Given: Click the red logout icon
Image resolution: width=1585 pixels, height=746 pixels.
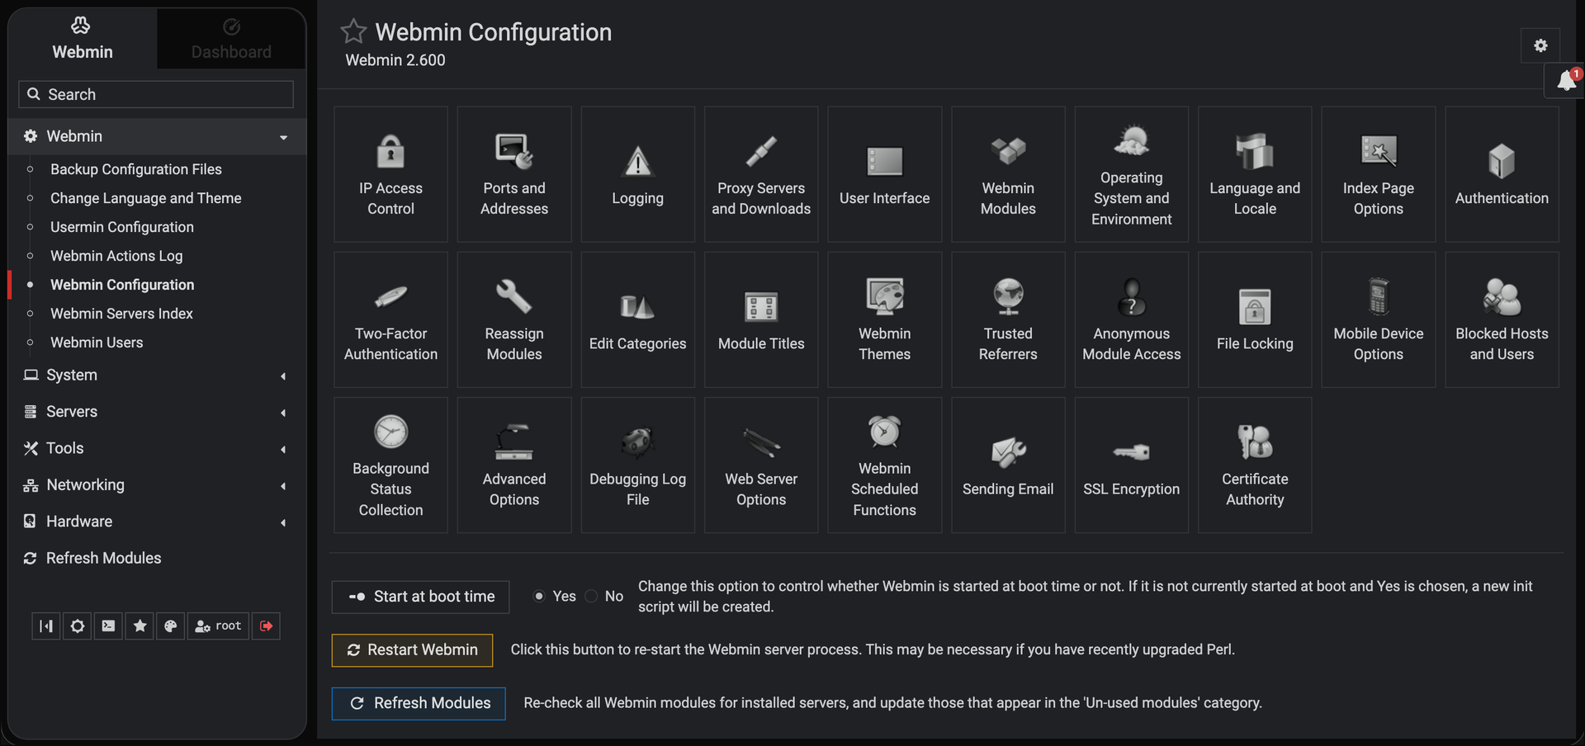Looking at the screenshot, I should click(266, 626).
